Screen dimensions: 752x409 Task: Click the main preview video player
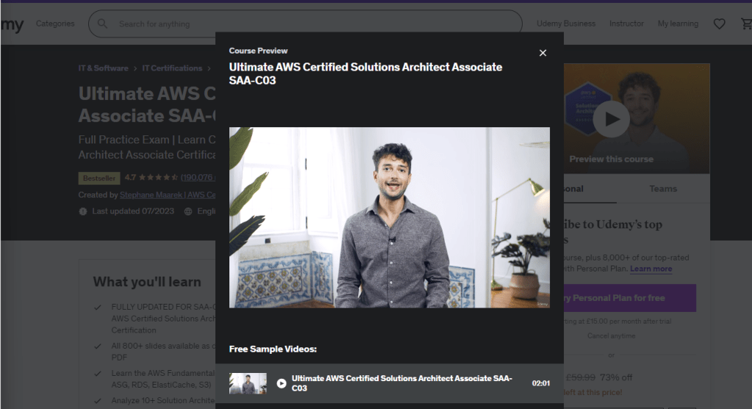coord(390,218)
